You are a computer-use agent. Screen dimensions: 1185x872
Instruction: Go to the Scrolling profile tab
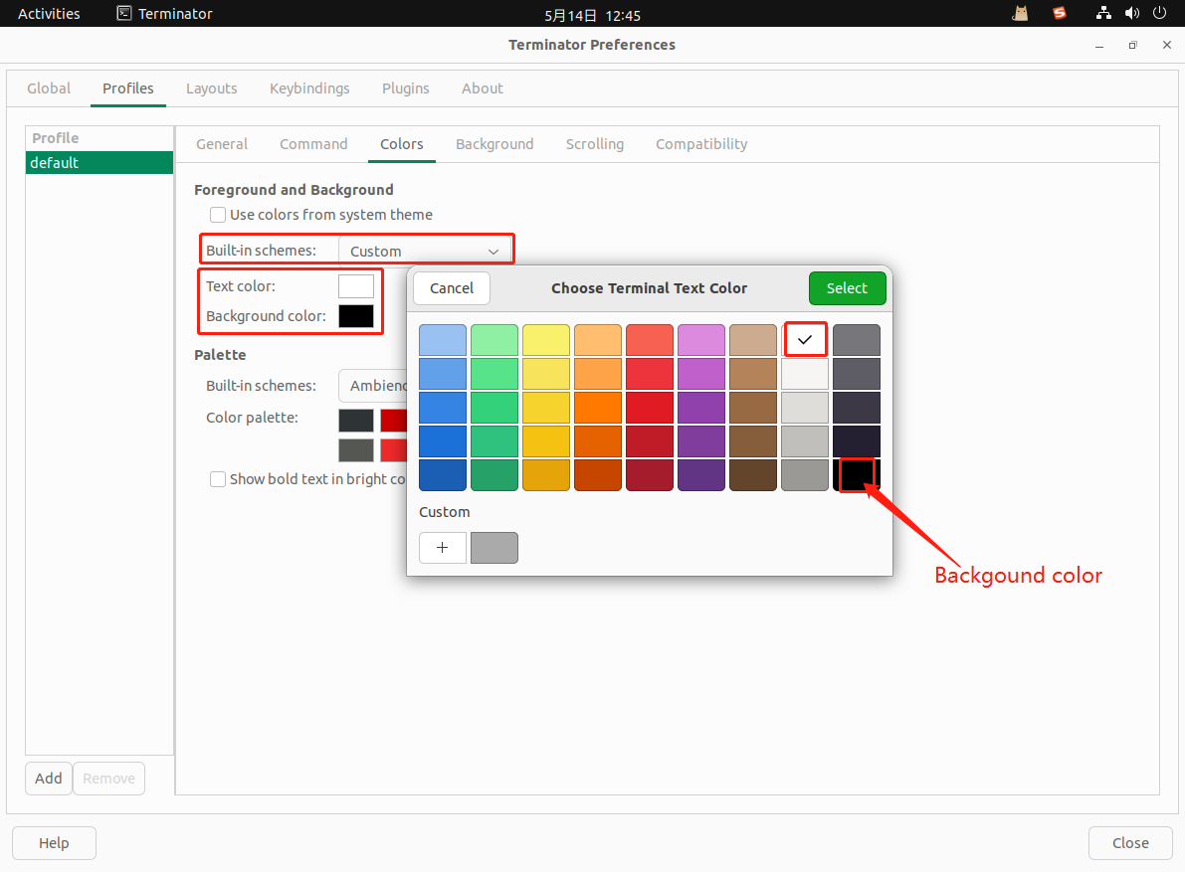point(595,144)
